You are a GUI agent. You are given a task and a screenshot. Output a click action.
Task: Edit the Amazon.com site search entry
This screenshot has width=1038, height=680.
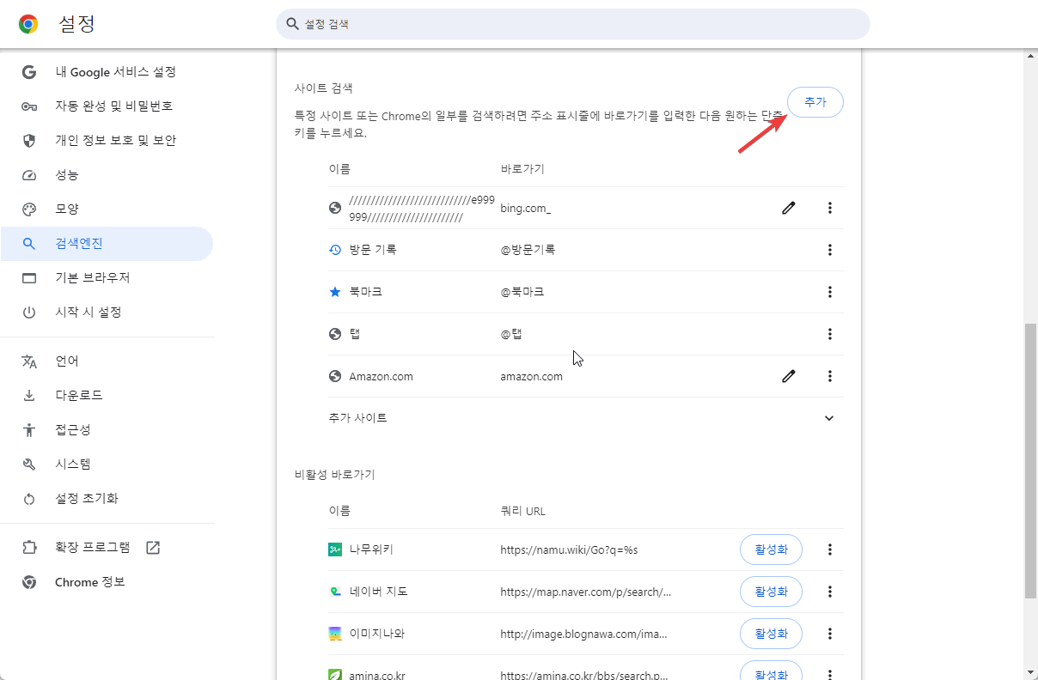(x=788, y=375)
